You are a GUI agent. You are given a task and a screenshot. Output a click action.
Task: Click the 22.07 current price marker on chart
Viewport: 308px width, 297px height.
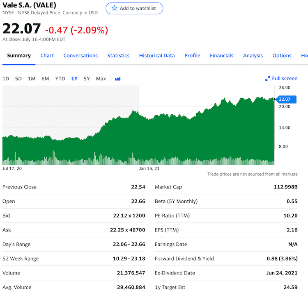coord(286,99)
